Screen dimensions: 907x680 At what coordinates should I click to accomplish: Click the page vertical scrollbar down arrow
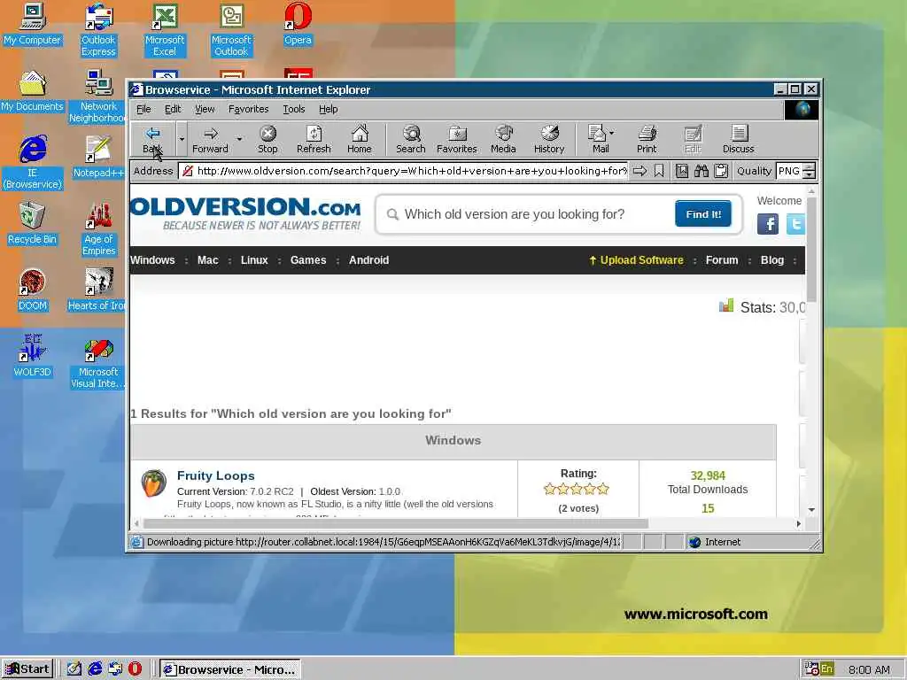(811, 509)
